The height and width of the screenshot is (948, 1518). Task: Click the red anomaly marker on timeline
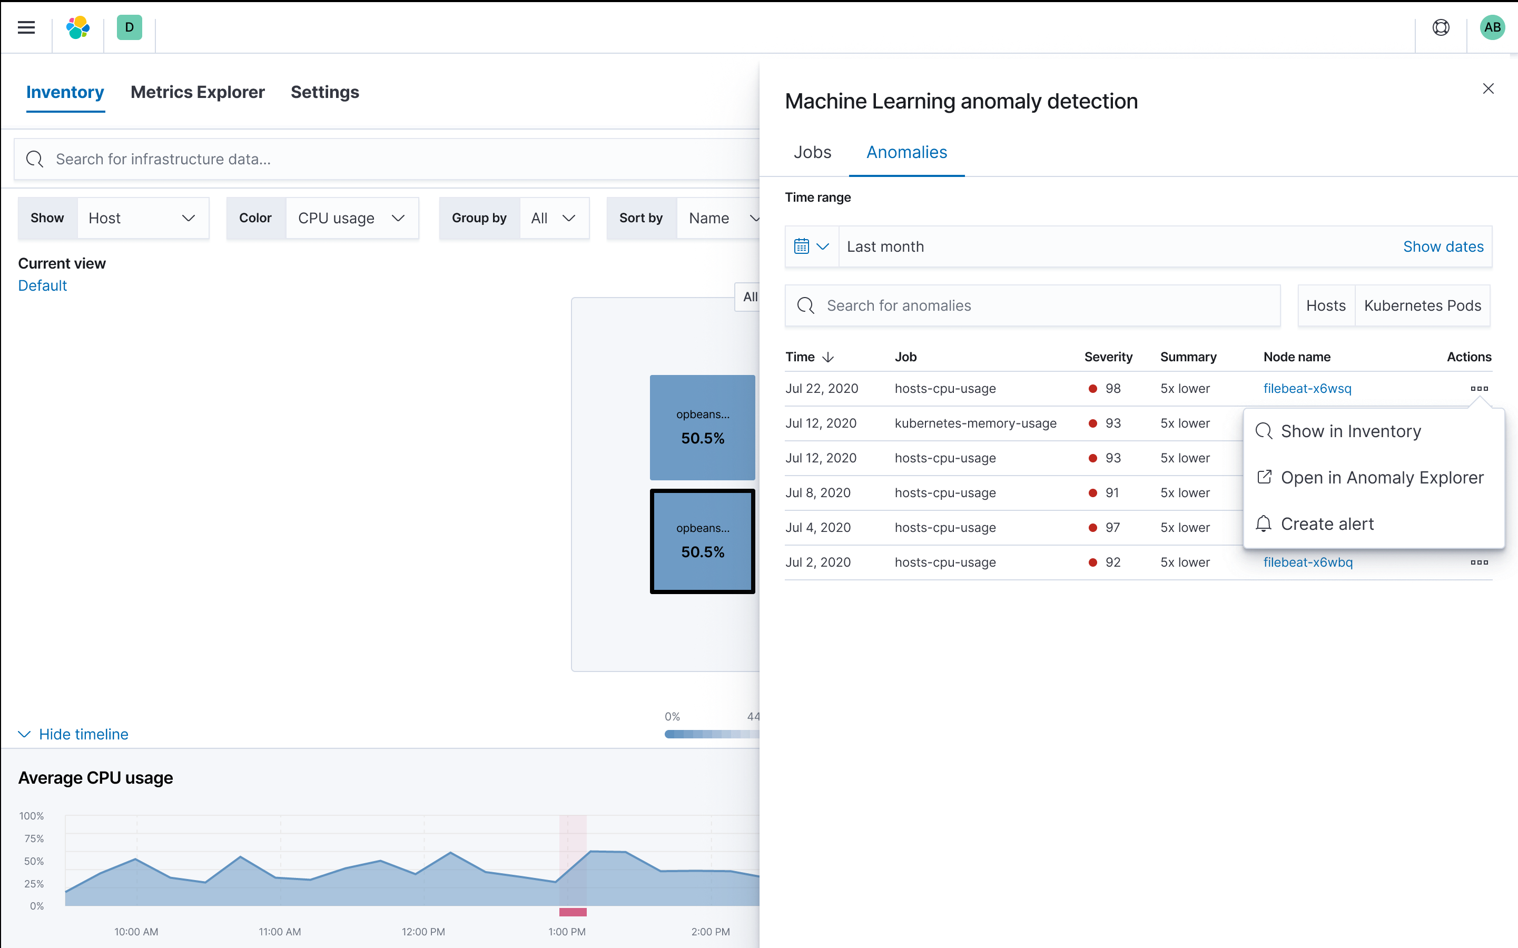point(573,912)
